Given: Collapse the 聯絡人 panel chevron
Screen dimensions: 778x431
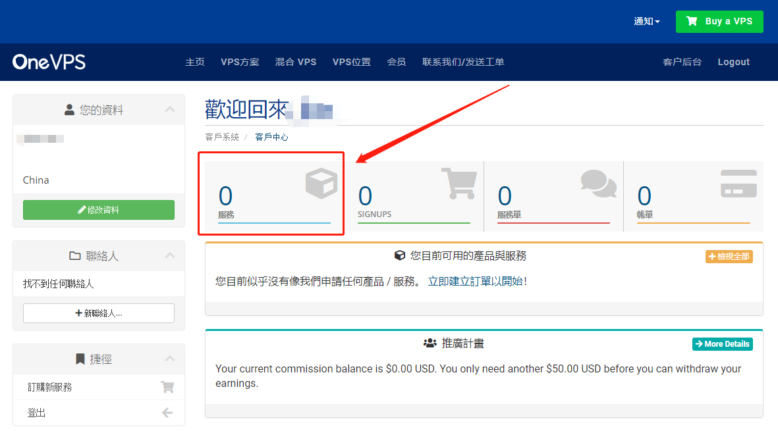Looking at the screenshot, I should [x=170, y=255].
